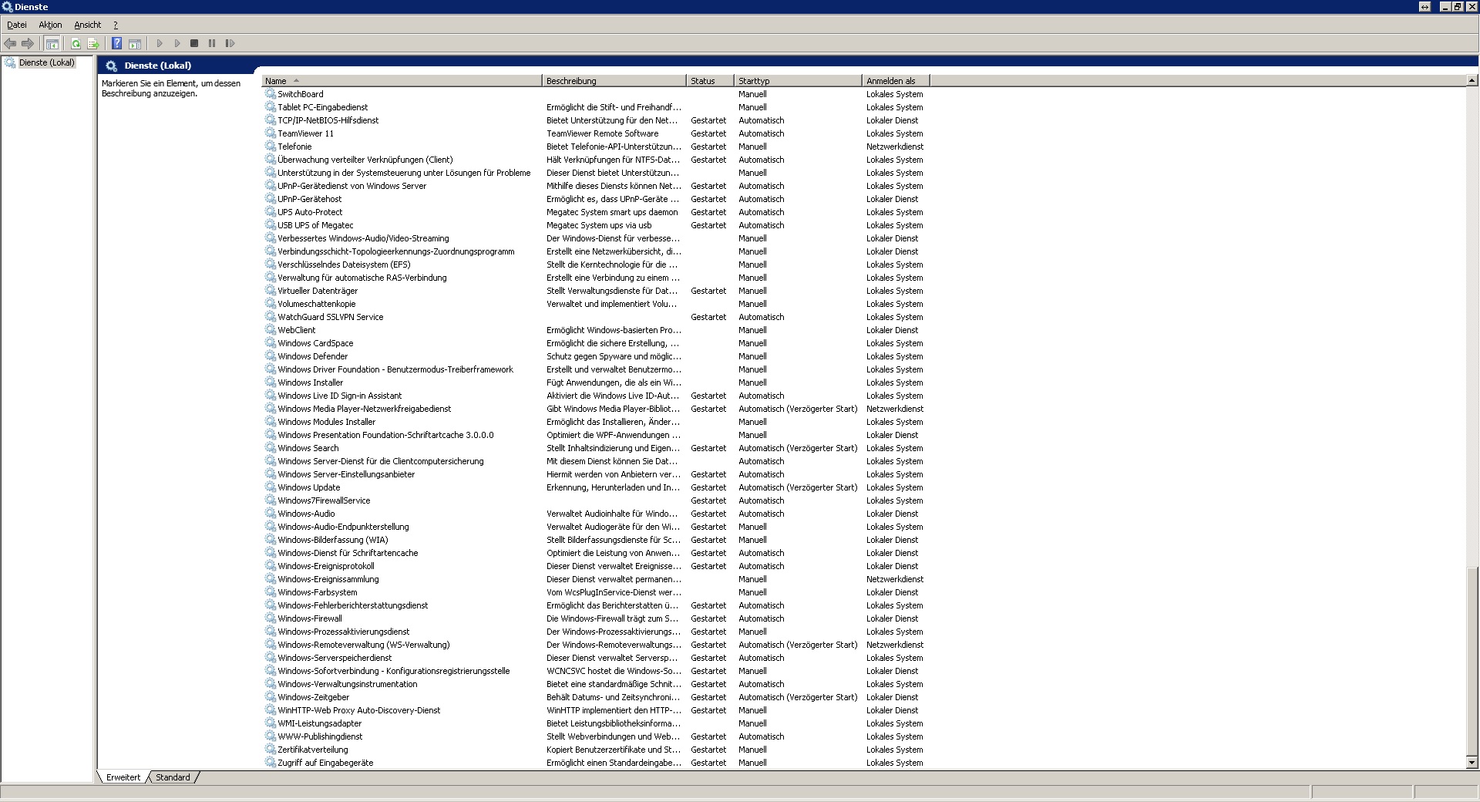This screenshot has height=802, width=1480.
Task: Open the Aktion menu
Action: (50, 25)
